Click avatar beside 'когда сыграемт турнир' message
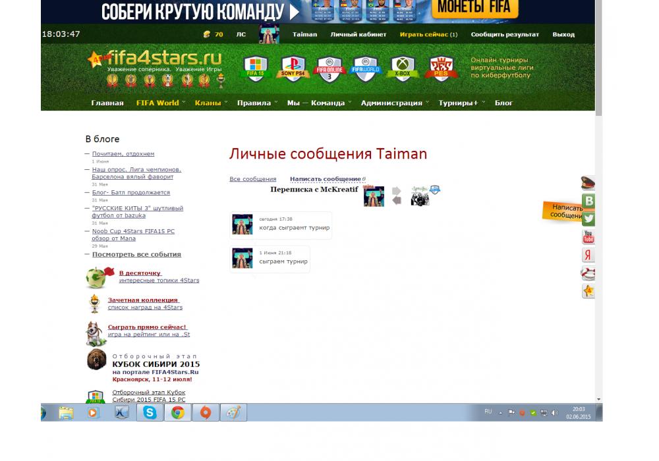 [x=243, y=224]
